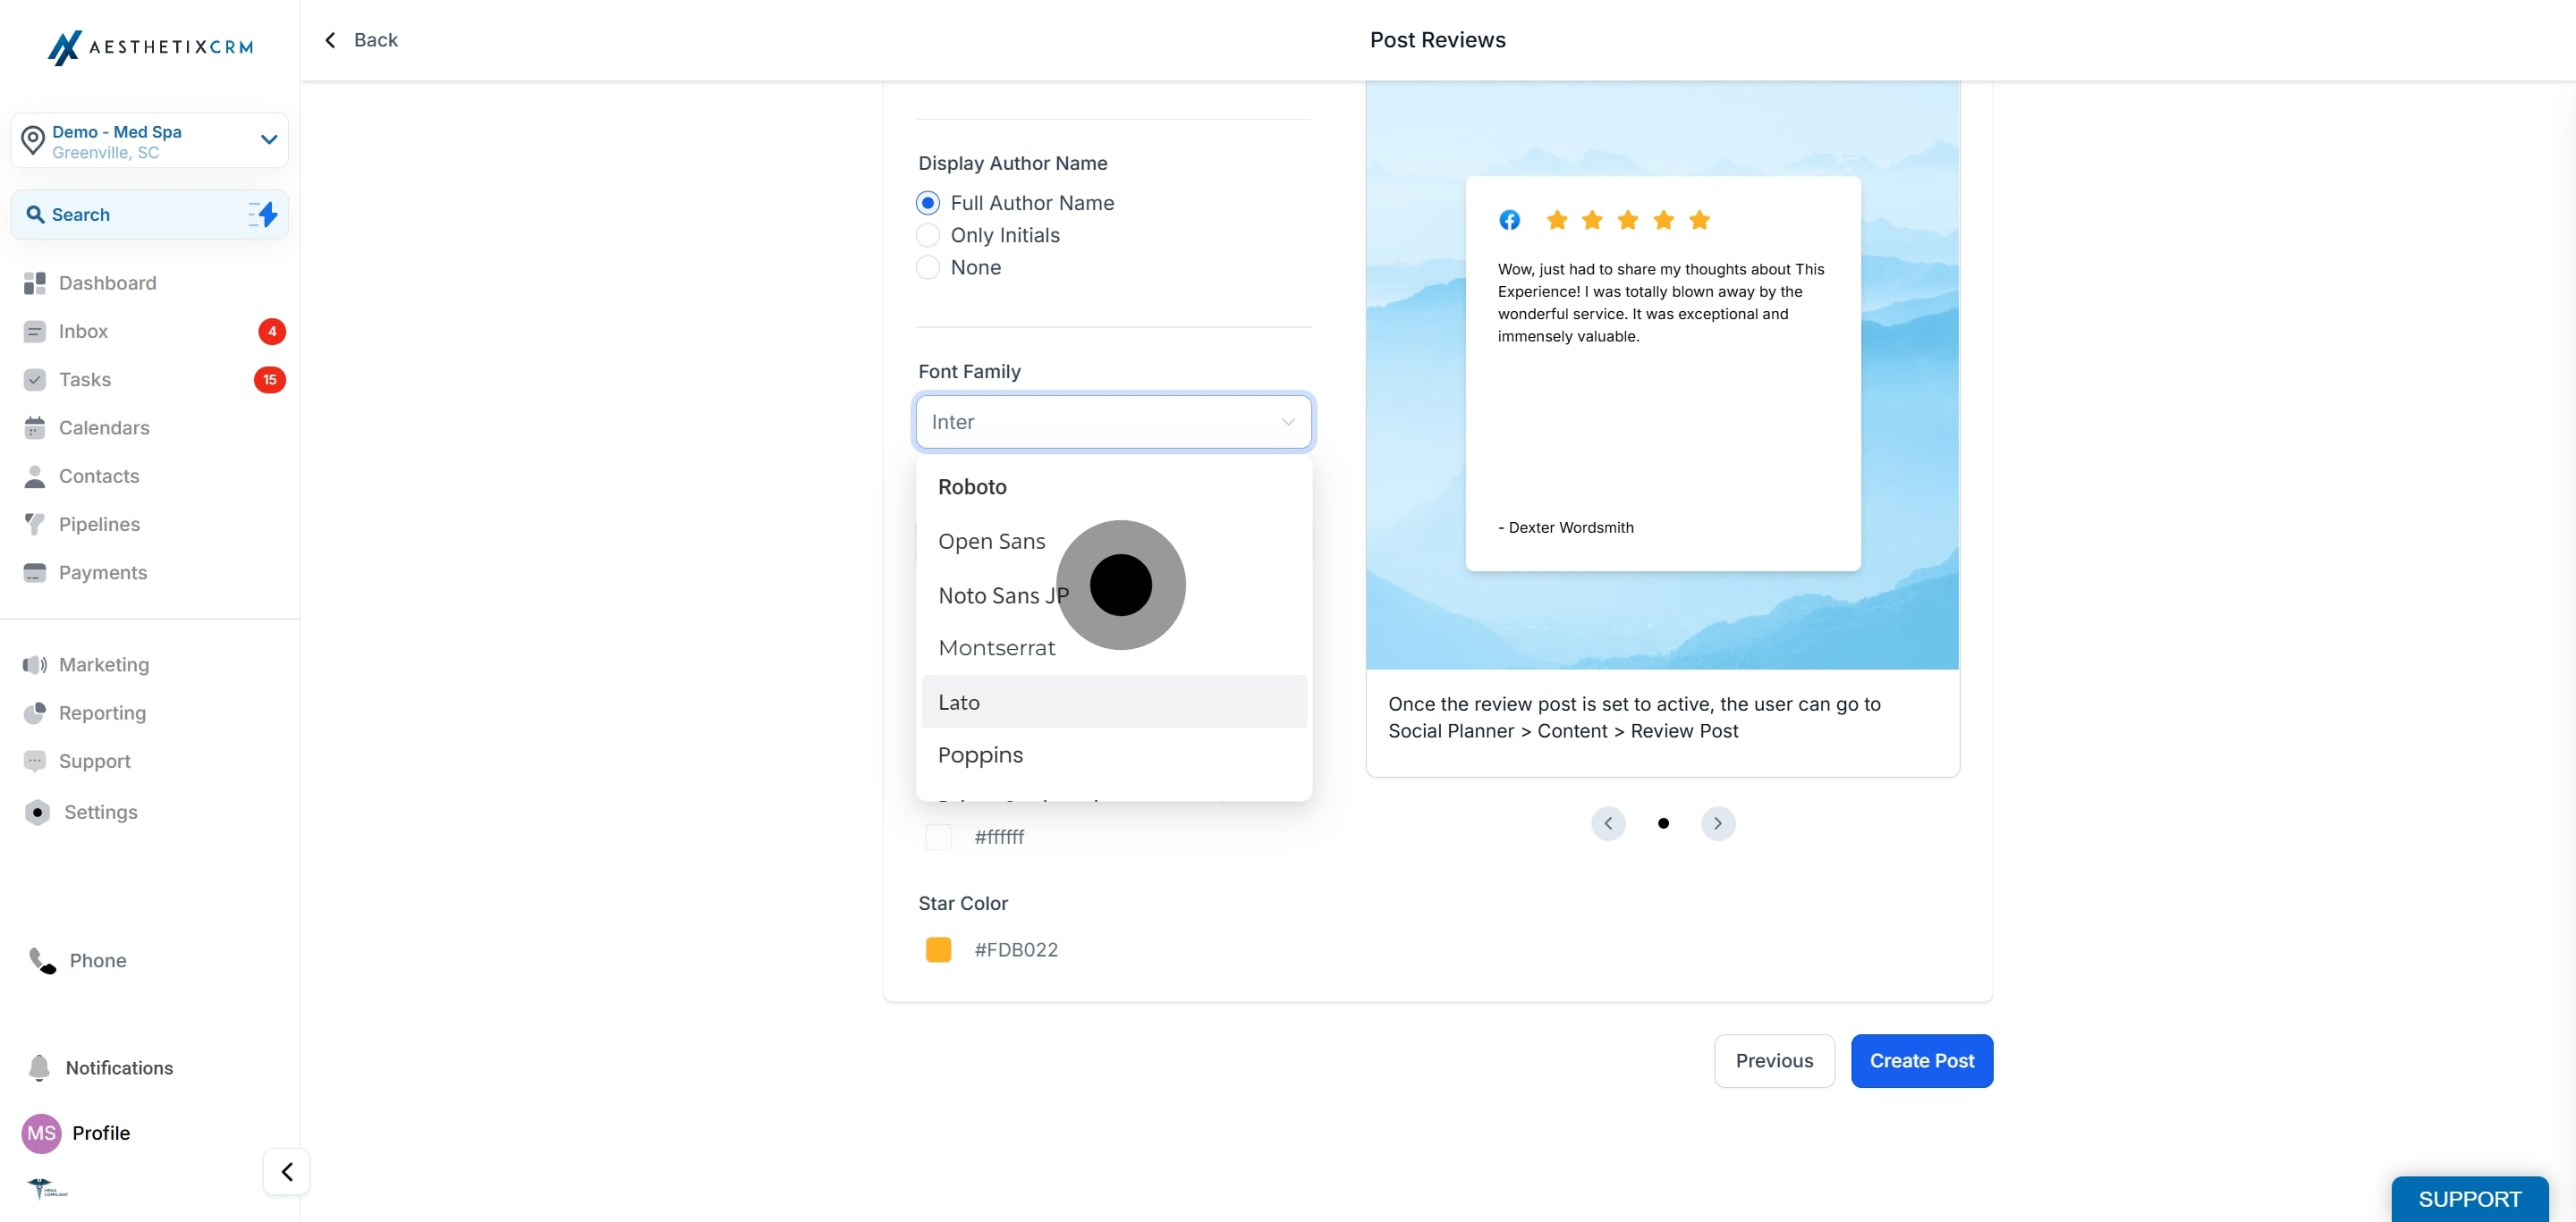Show the next preview slide arrow
This screenshot has width=2576, height=1222.
[1718, 823]
